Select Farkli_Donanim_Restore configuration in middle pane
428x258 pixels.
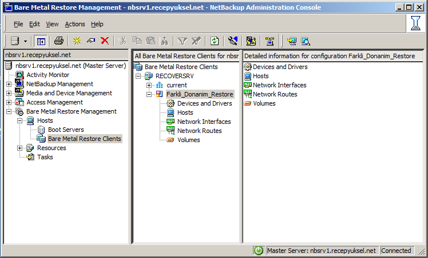(x=200, y=94)
